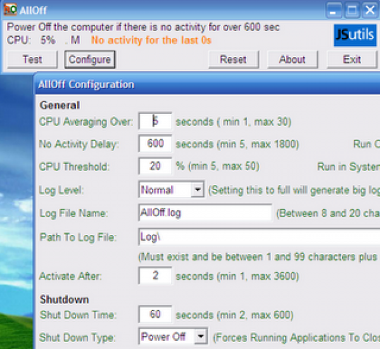Viewport: 380px width, 349px height.
Task: Click the 'Power Off the computer' message text
Action: pos(143,27)
